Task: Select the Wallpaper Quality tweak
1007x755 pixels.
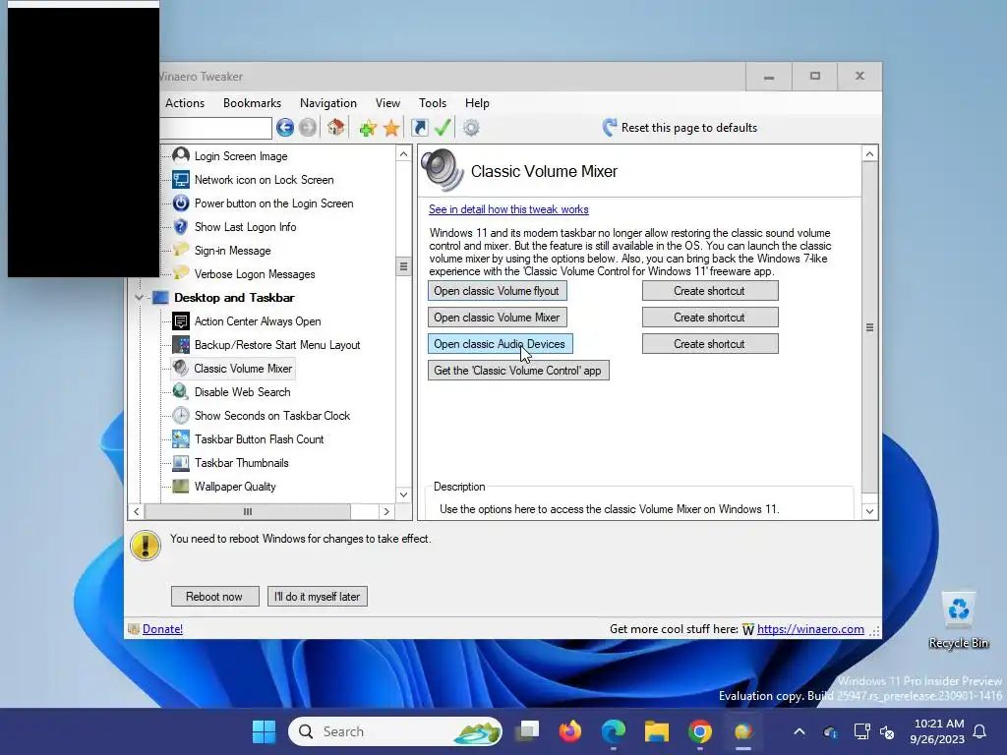Action: tap(235, 487)
